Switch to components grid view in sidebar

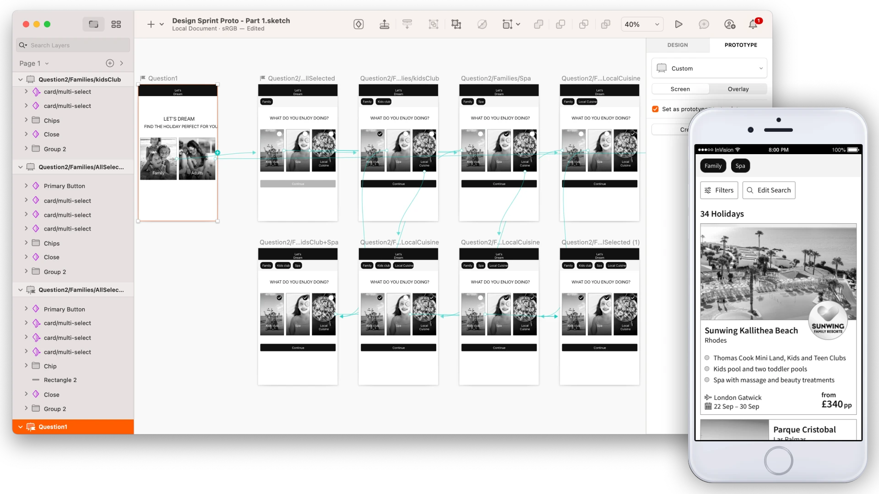[116, 24]
